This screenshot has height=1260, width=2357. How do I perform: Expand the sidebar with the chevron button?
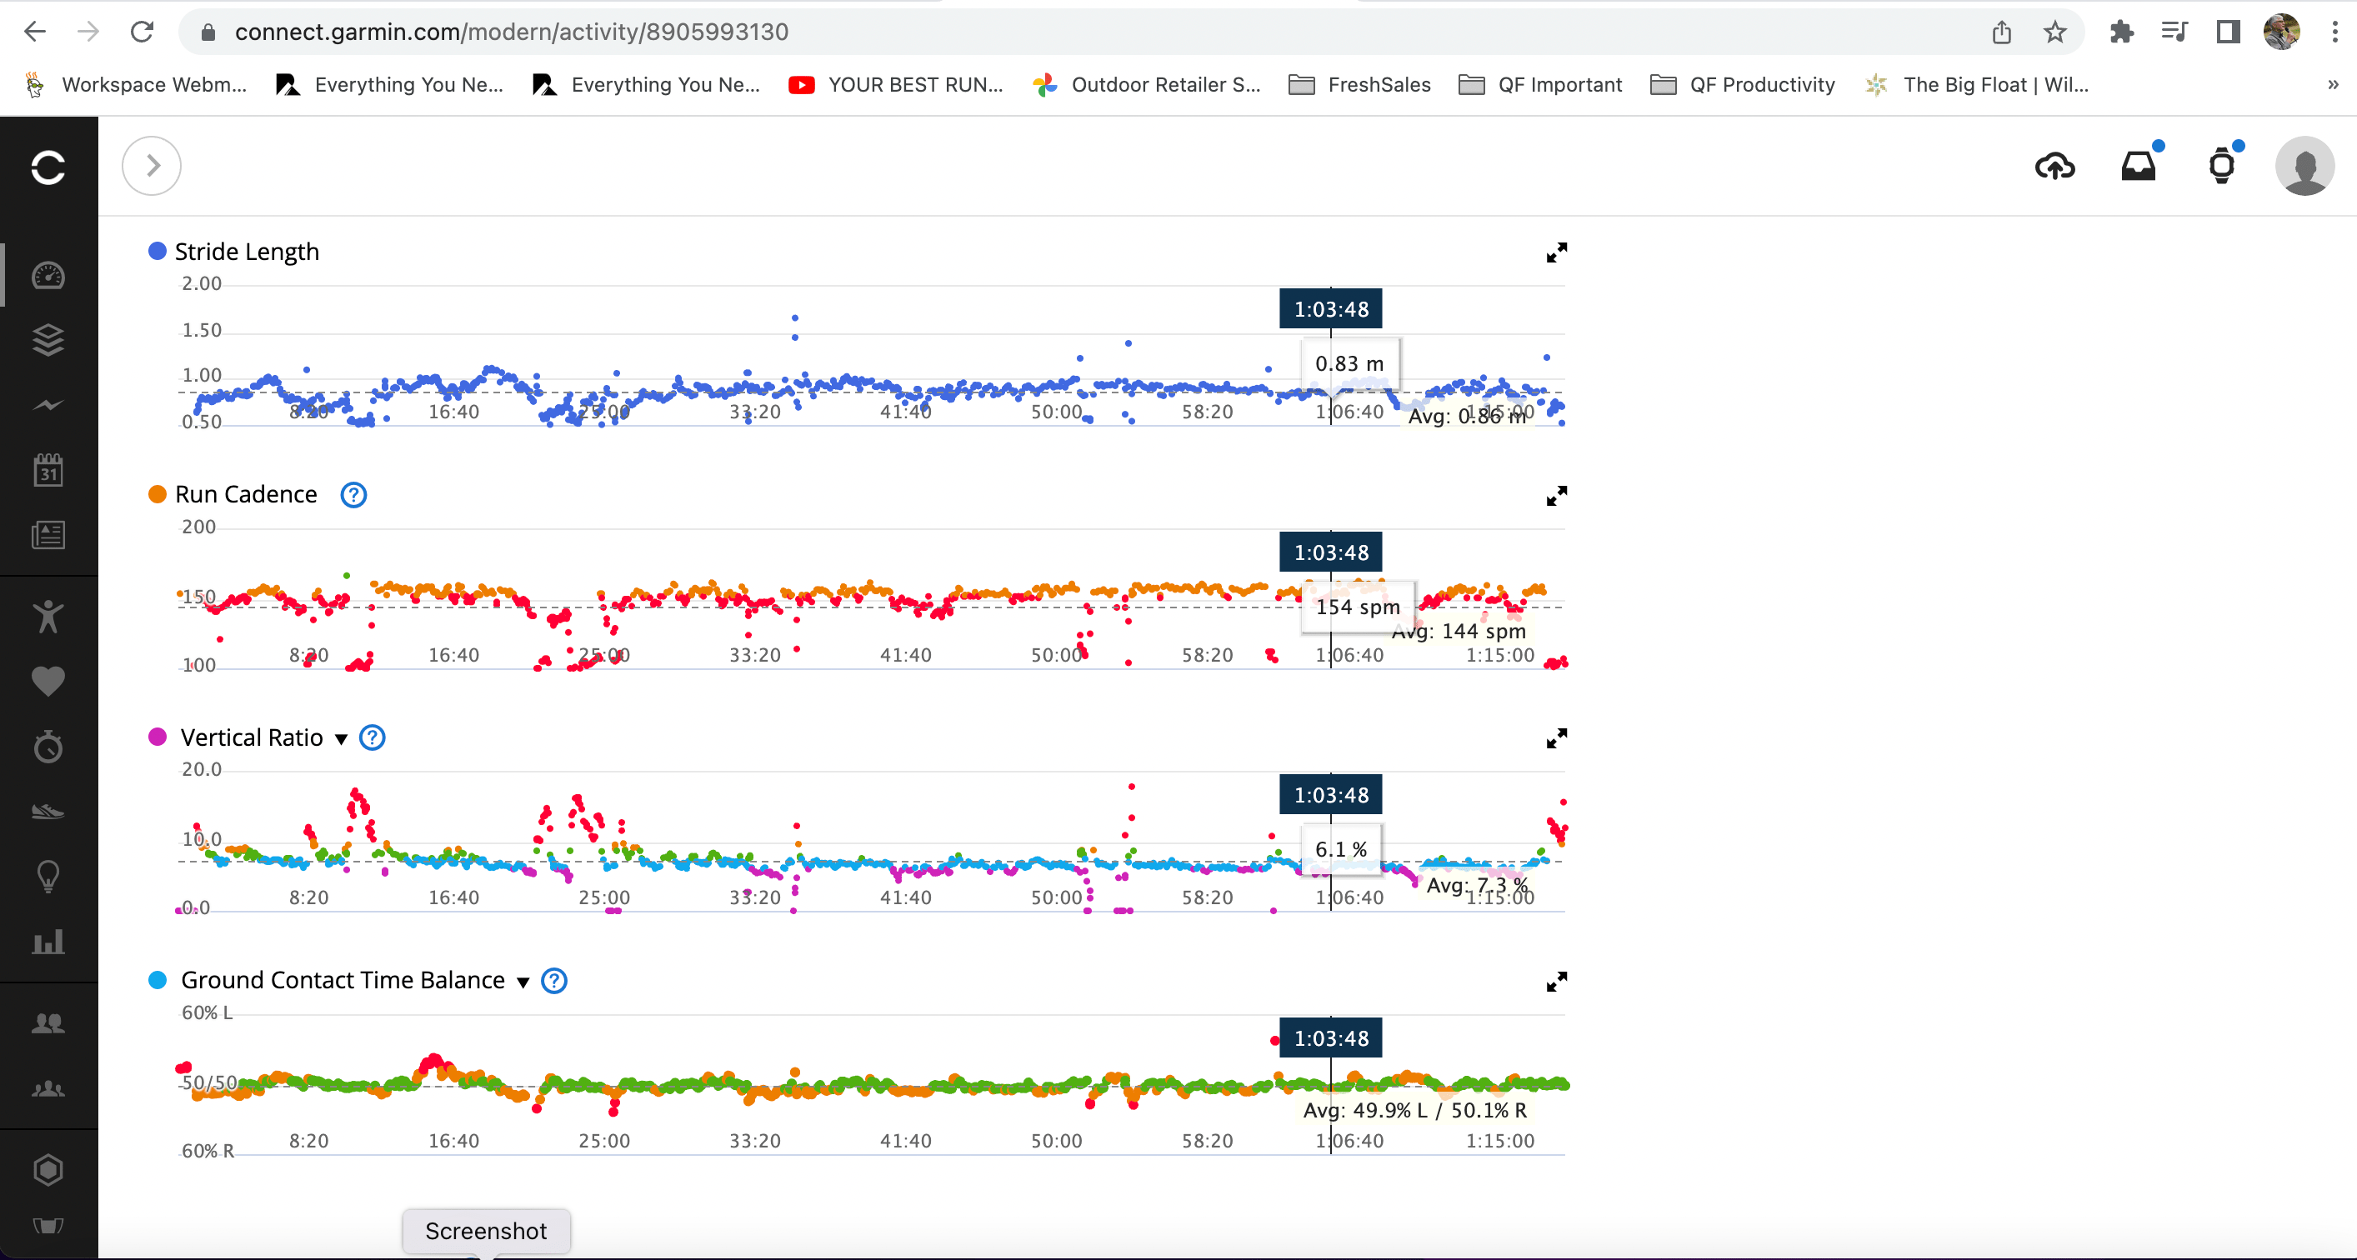pyautogui.click(x=152, y=166)
